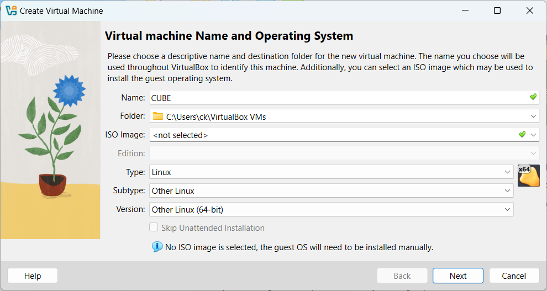
Task: Click the green checkmark in Name field
Action: pos(533,97)
